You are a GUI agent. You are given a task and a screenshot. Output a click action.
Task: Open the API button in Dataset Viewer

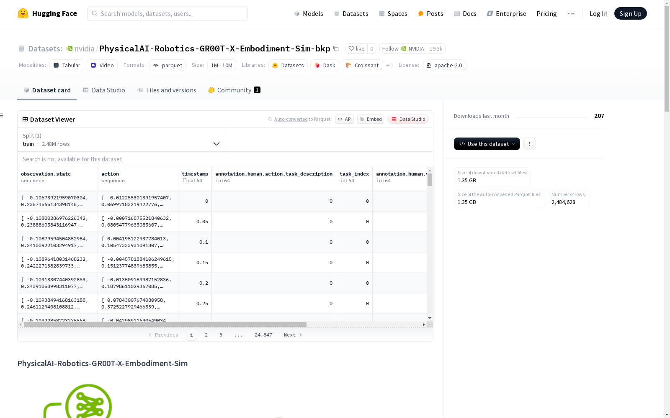(345, 119)
